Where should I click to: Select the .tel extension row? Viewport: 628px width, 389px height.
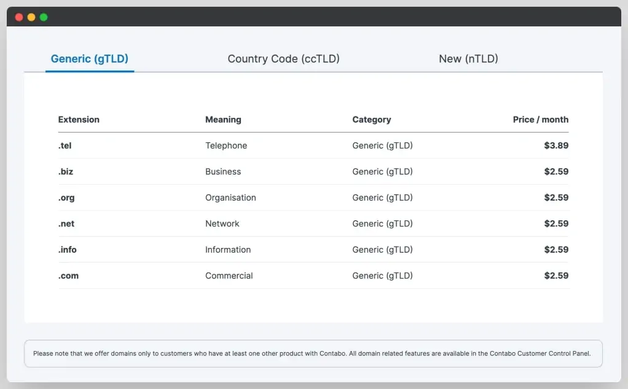click(x=66, y=145)
